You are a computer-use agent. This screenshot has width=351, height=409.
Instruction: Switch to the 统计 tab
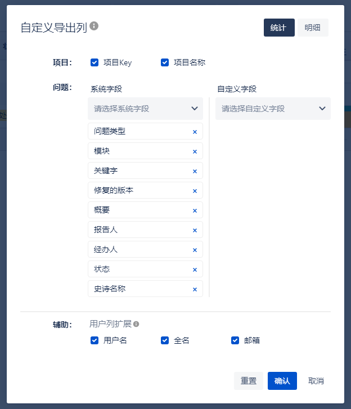[x=278, y=28]
